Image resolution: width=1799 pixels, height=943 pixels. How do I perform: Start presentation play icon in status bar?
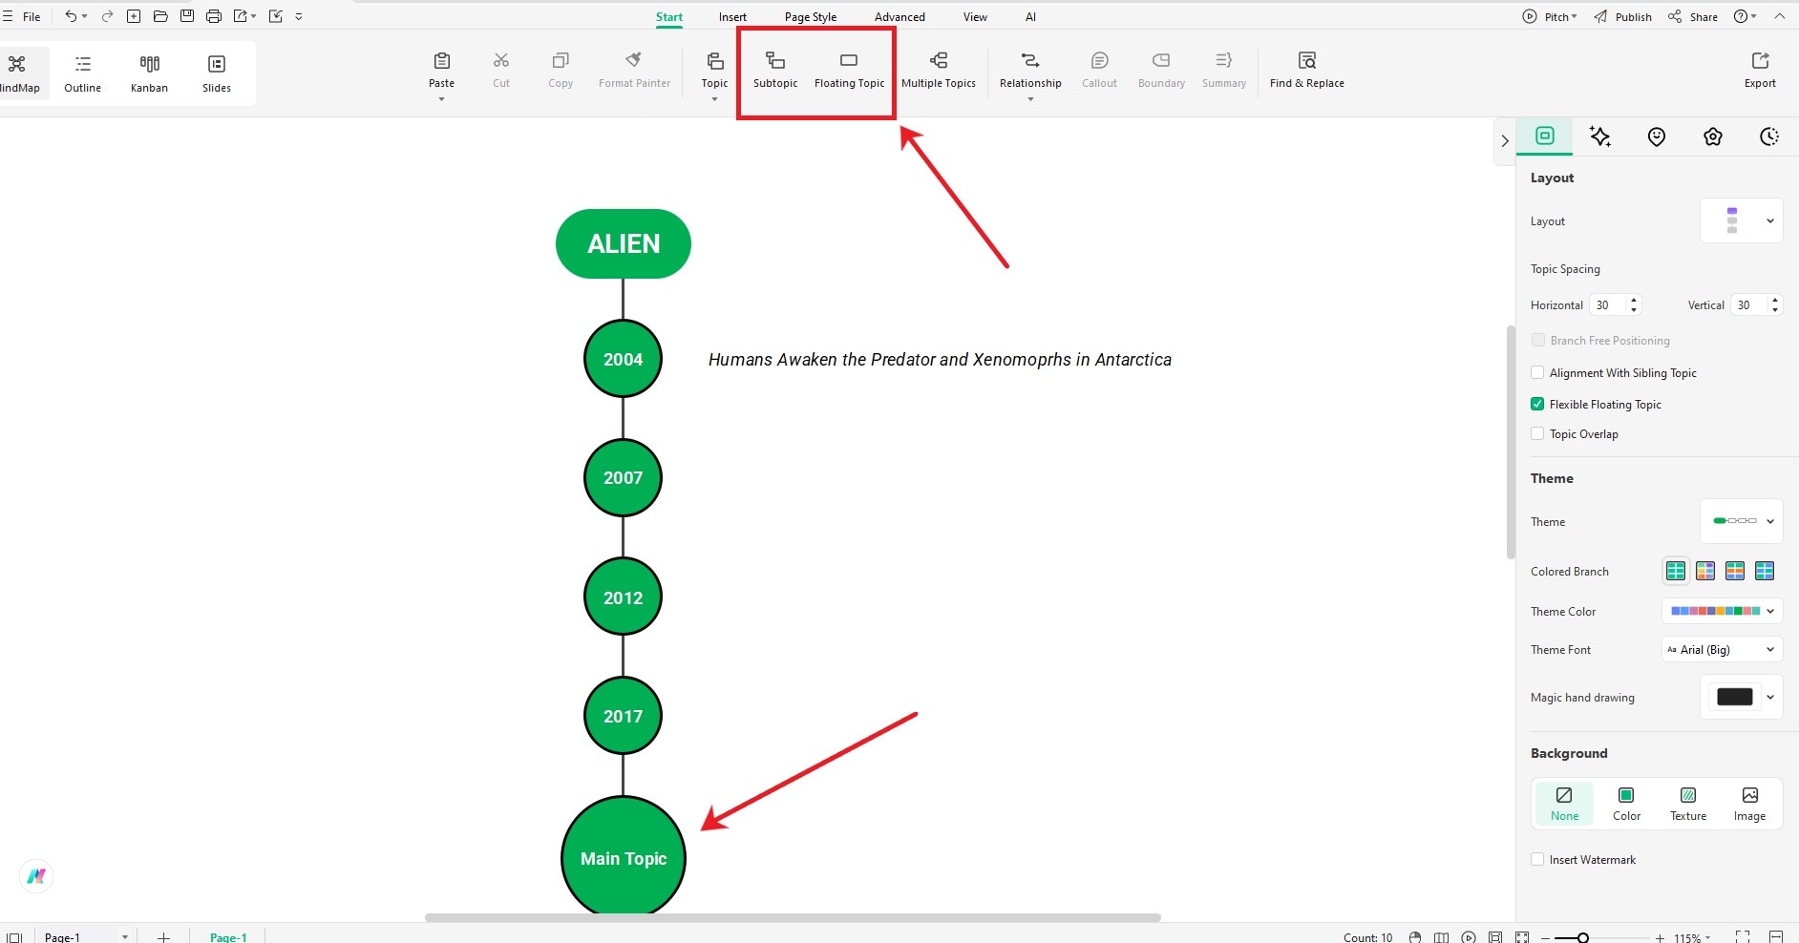coord(1469,937)
